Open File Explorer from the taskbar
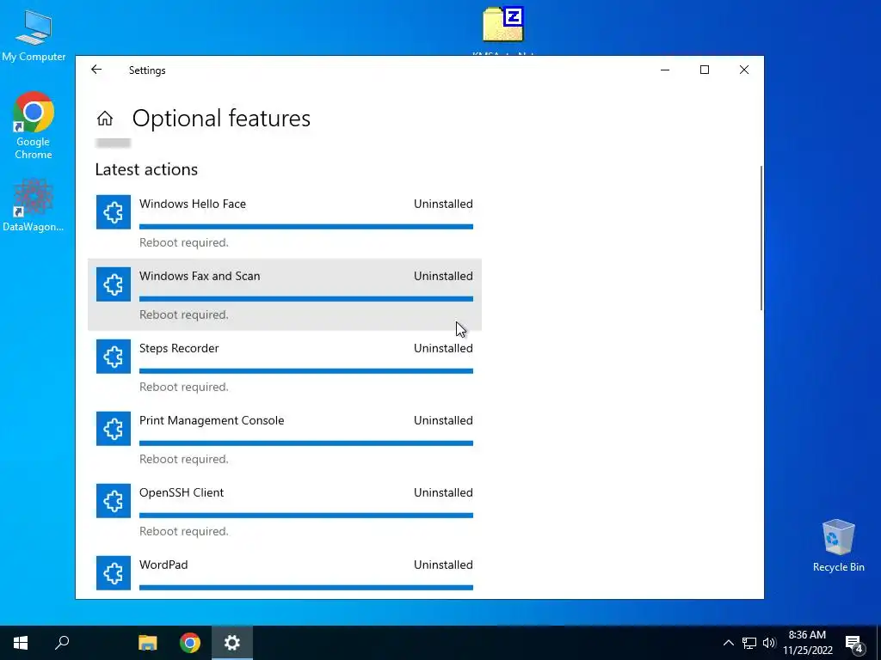The width and height of the screenshot is (881, 660). (x=148, y=643)
